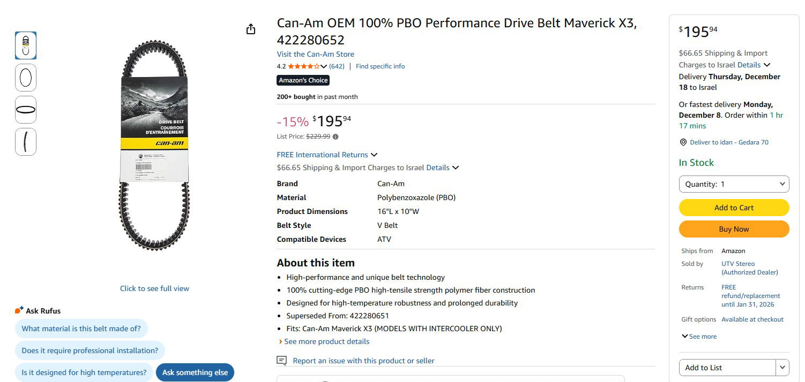Image resolution: width=805 pixels, height=382 pixels.
Task: Click the report issue speech bubble icon
Action: click(282, 361)
